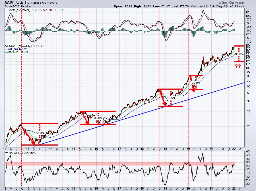Click the Chg -4.81 (-2.71%) value

coord(229,6)
